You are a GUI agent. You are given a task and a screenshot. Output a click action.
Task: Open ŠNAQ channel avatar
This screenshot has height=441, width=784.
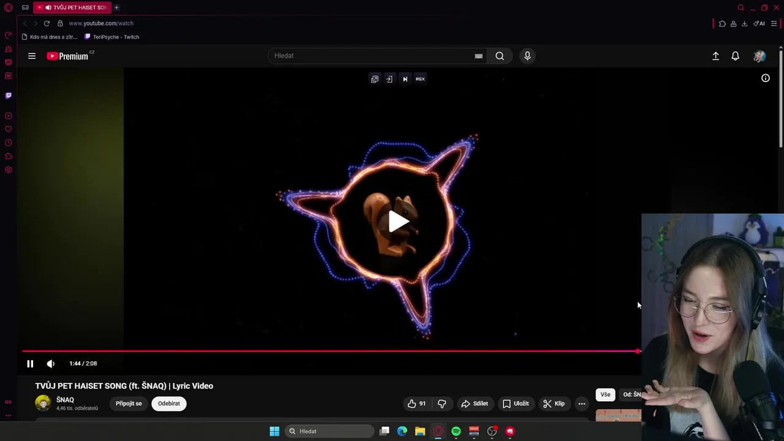[43, 403]
